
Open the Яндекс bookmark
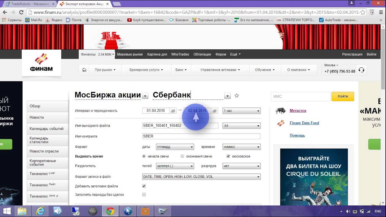54,20
